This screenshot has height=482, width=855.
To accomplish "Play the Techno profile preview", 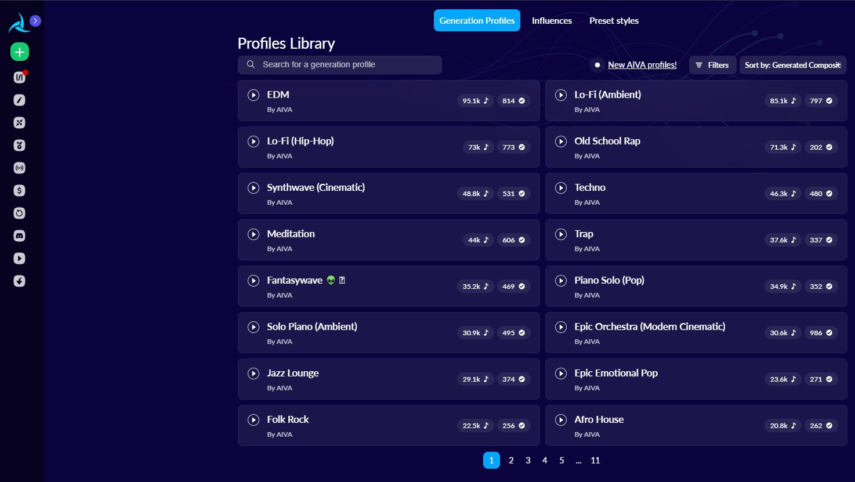I will [x=561, y=188].
